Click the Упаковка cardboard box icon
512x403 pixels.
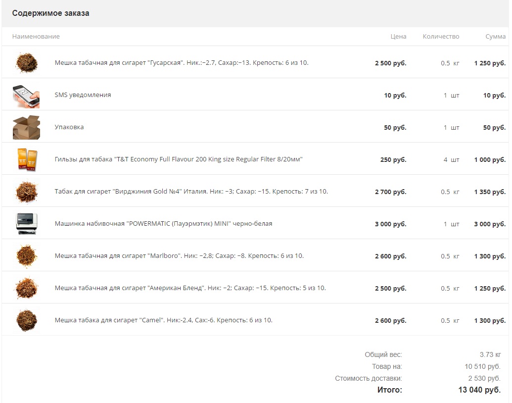click(x=26, y=127)
